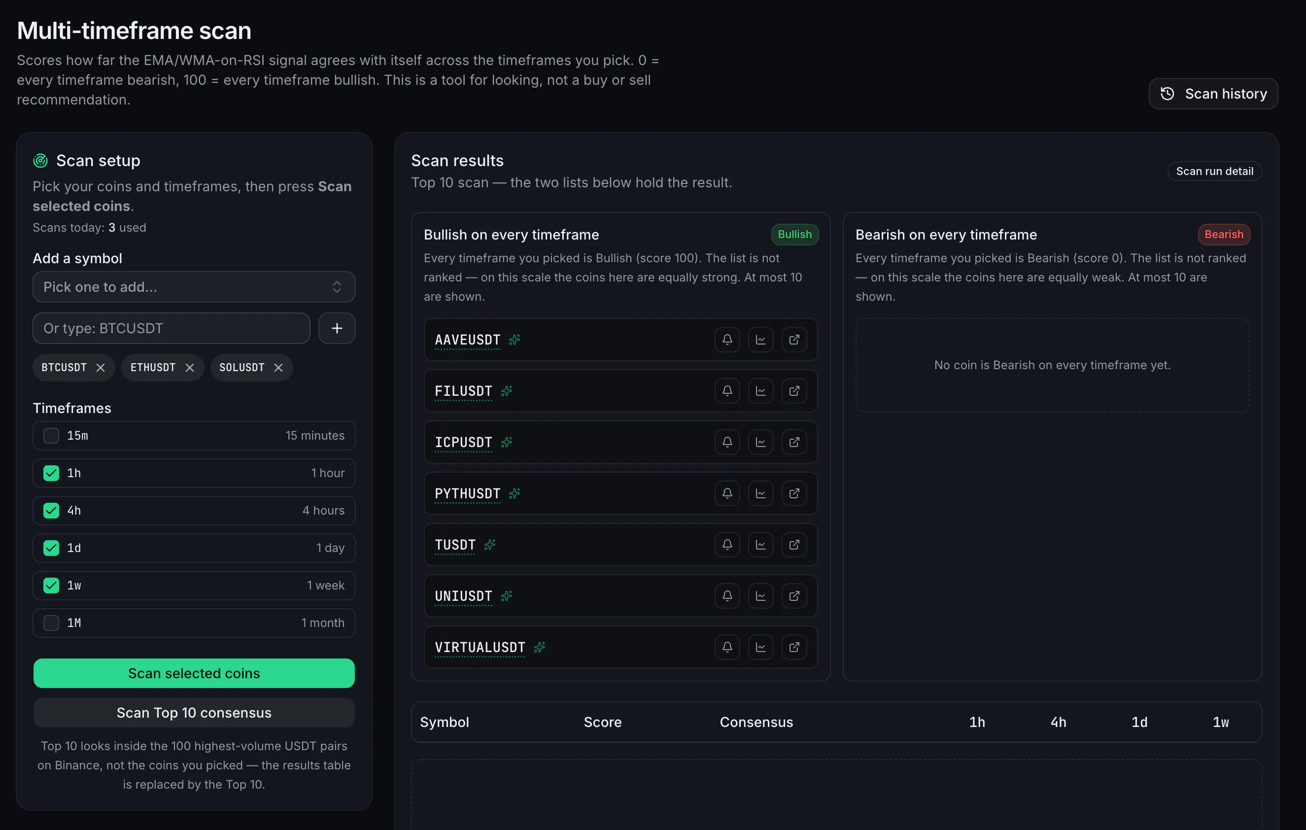The height and width of the screenshot is (830, 1306).
Task: Toggle the 1d timeframe checkbox
Action: click(51, 548)
